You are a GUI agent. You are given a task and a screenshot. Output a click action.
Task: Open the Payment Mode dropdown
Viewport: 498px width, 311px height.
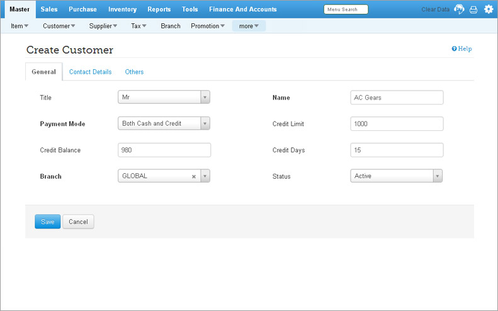coord(205,123)
